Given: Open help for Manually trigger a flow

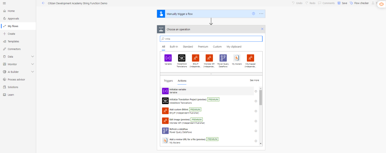Looking at the screenshot, I should (x=253, y=14).
